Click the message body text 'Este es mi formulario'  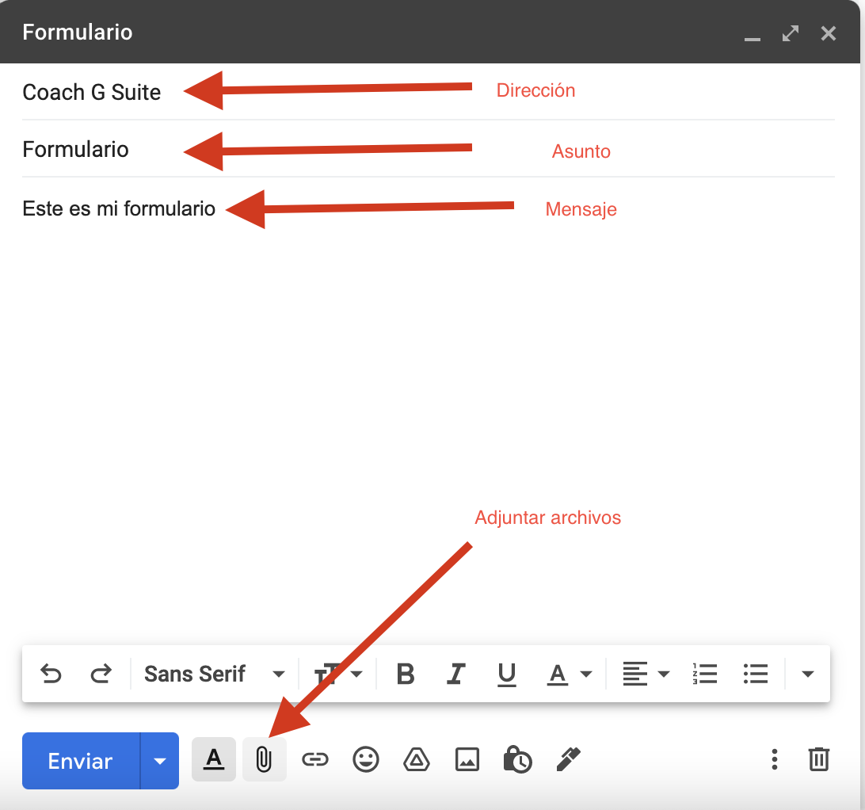tap(119, 208)
